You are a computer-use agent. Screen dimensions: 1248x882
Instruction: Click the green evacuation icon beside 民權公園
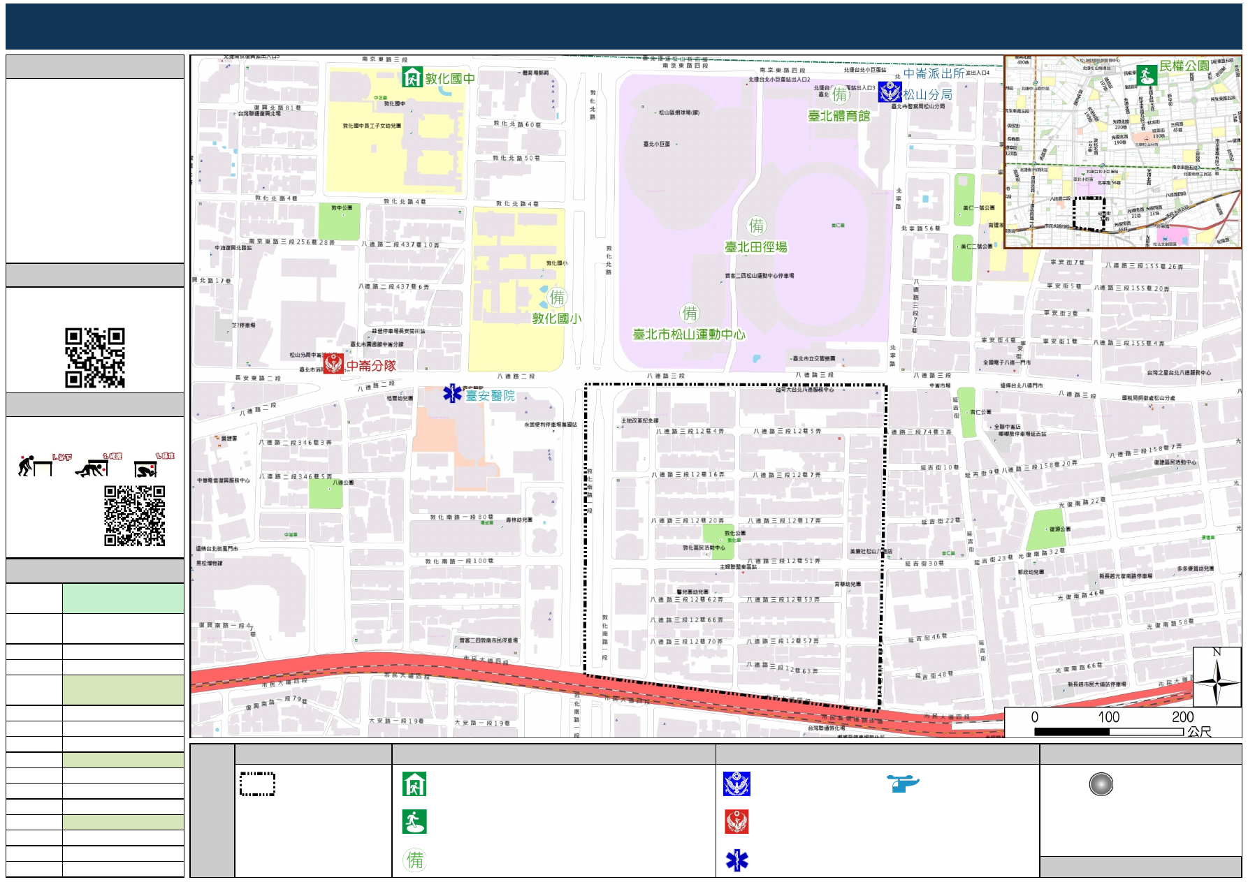click(1146, 75)
